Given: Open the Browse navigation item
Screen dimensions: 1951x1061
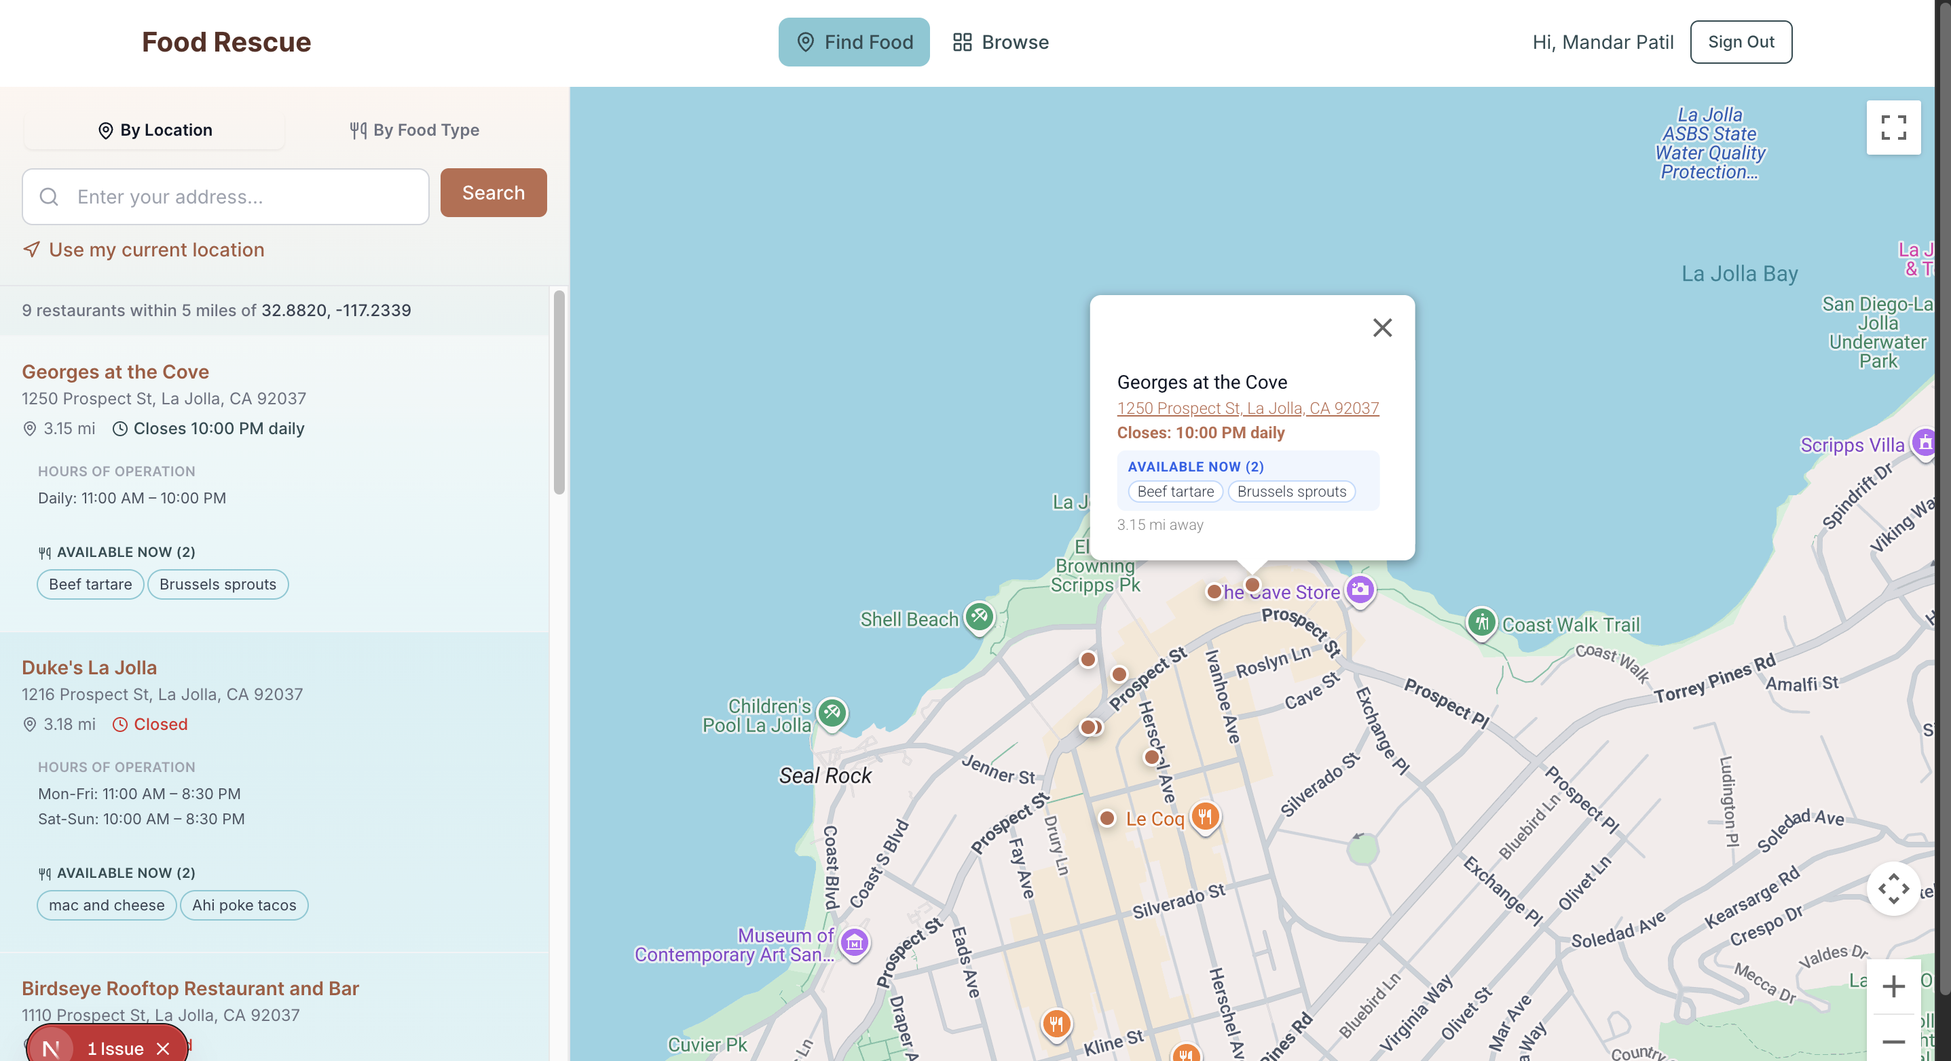Looking at the screenshot, I should tap(1001, 42).
